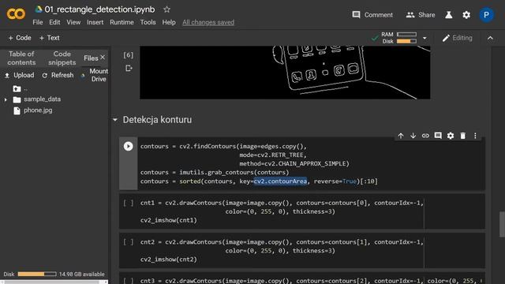Open the View menu

(x=73, y=22)
